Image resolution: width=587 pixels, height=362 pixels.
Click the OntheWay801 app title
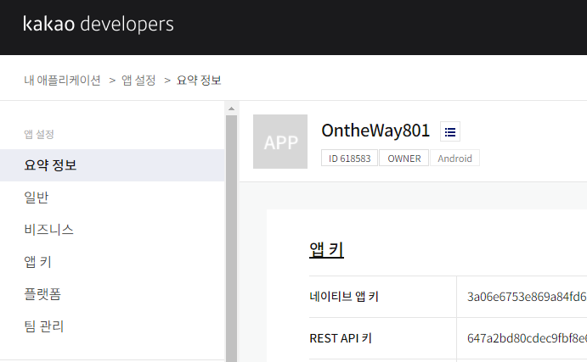click(375, 131)
